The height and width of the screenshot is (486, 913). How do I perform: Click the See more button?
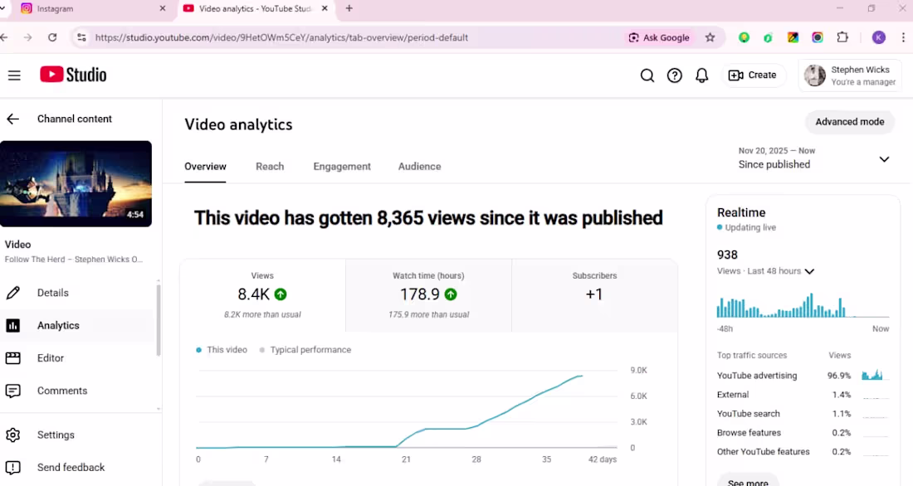[748, 482]
